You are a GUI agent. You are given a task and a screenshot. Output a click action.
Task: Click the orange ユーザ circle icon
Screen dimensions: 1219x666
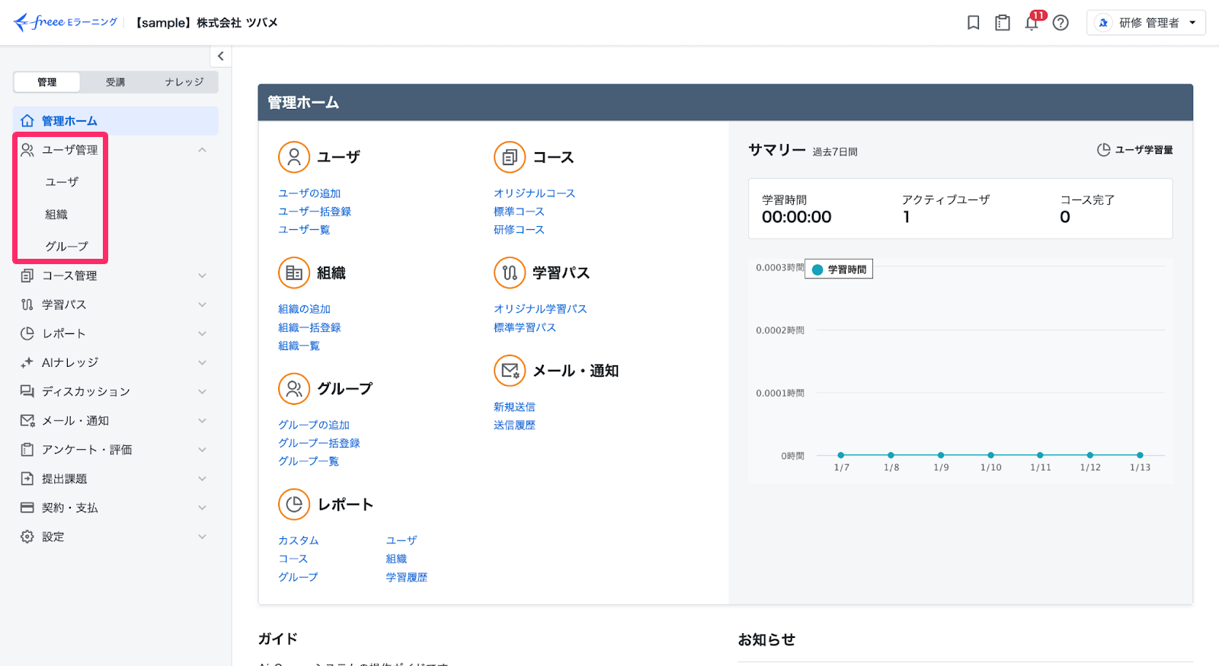click(294, 157)
